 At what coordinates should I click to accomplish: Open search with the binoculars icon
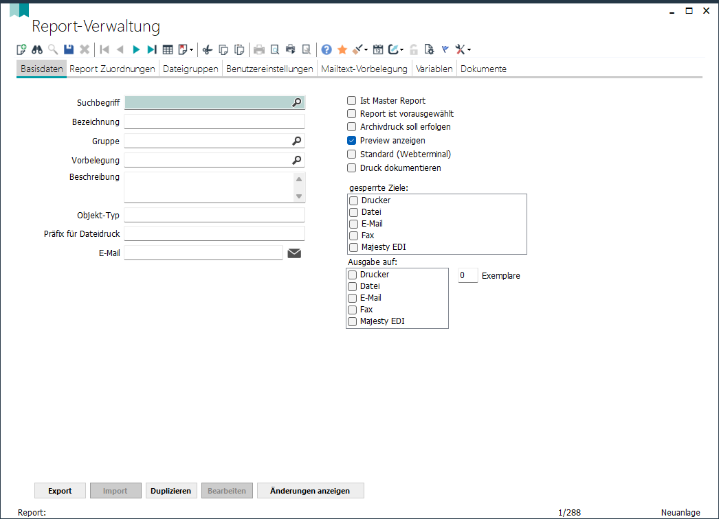(x=37, y=49)
